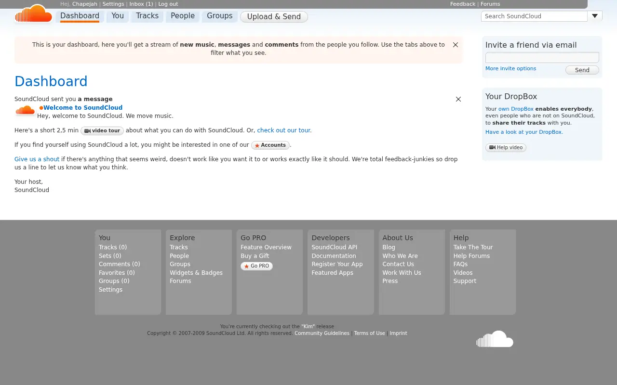
Task: Open Forums under footer Explore
Action: [180, 281]
